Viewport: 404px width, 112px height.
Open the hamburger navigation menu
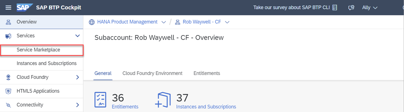(x=8, y=8)
